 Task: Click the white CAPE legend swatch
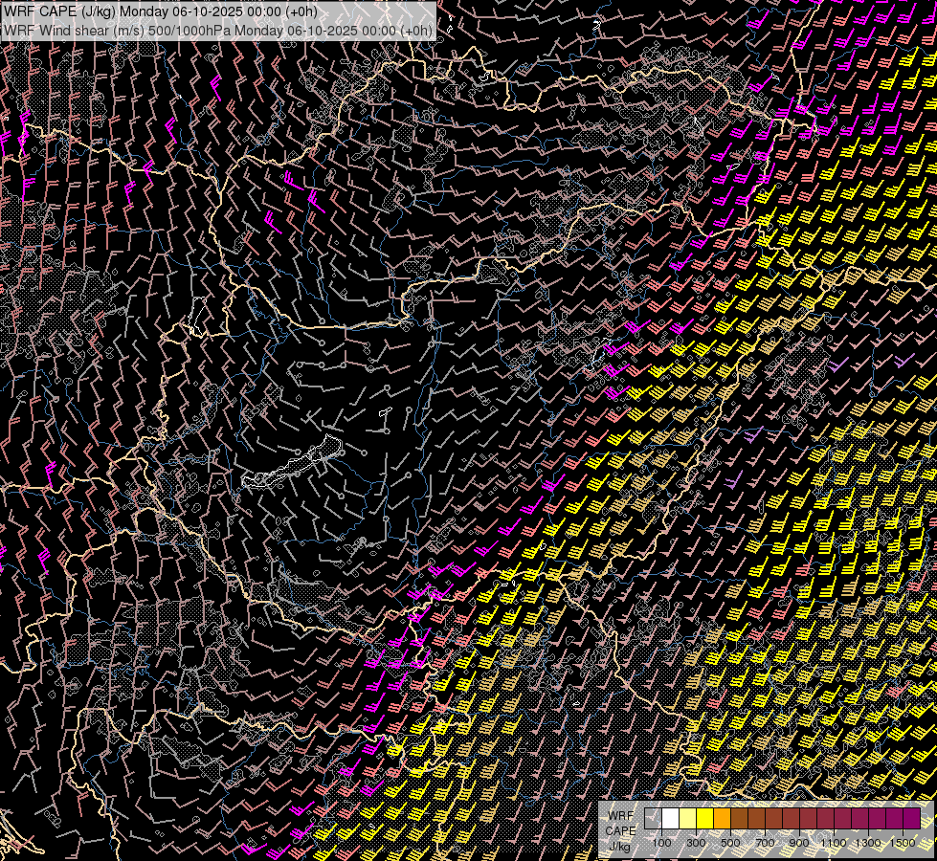pos(671,818)
